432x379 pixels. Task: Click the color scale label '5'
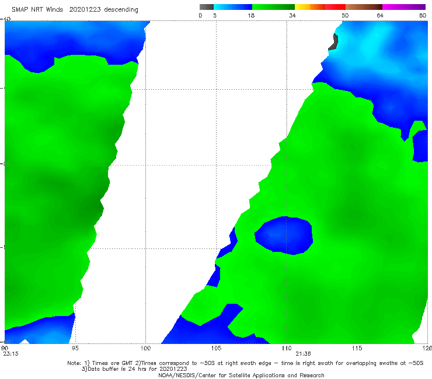(x=215, y=15)
